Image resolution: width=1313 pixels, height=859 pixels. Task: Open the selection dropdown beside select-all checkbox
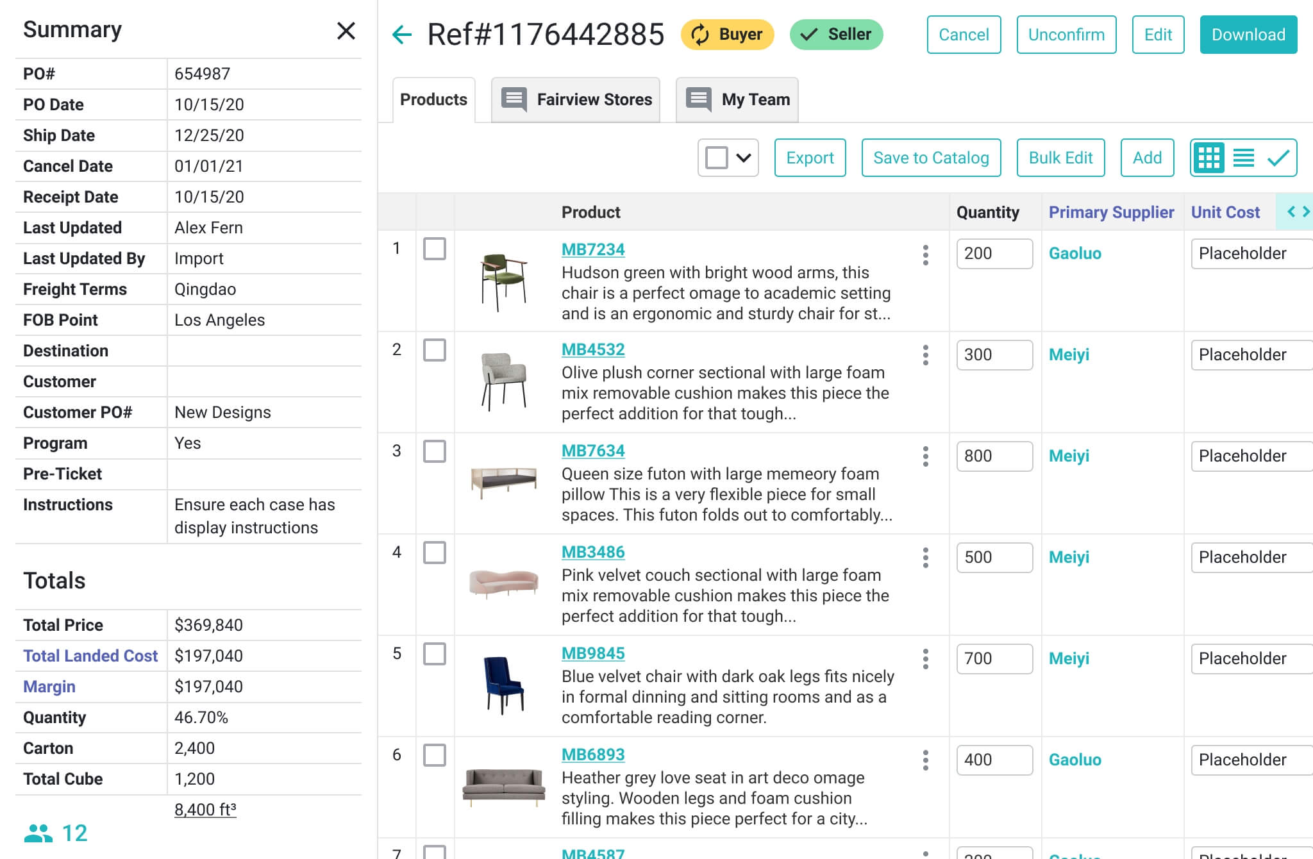pyautogui.click(x=742, y=157)
